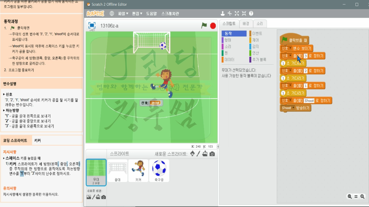The width and height of the screenshot is (369, 207).
Task: Click value 3 field in 정하기 block
Action: click(306, 56)
